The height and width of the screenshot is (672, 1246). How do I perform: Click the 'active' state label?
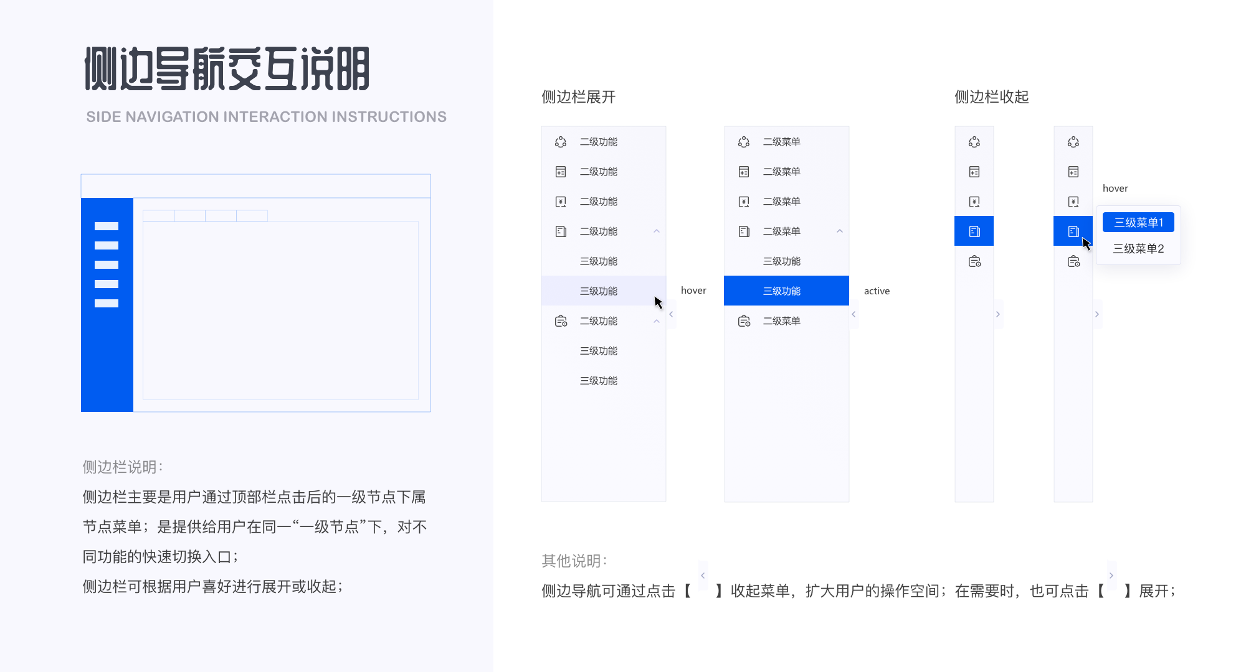pos(877,291)
